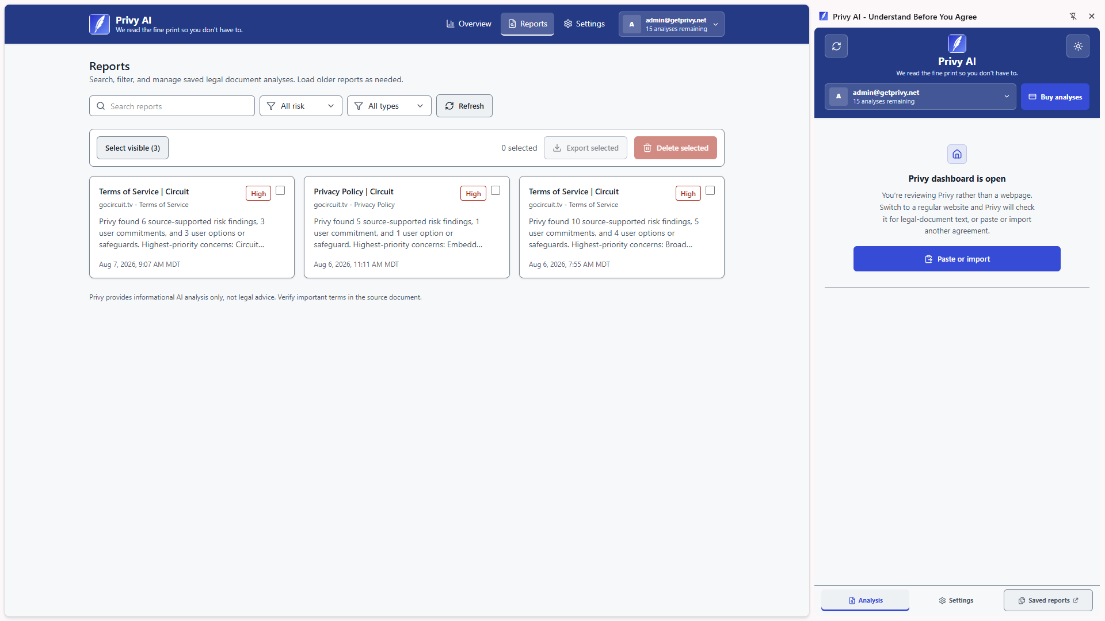Screen dimensions: 1105x621
Task: Click the Reports page heading
Action: point(109,66)
